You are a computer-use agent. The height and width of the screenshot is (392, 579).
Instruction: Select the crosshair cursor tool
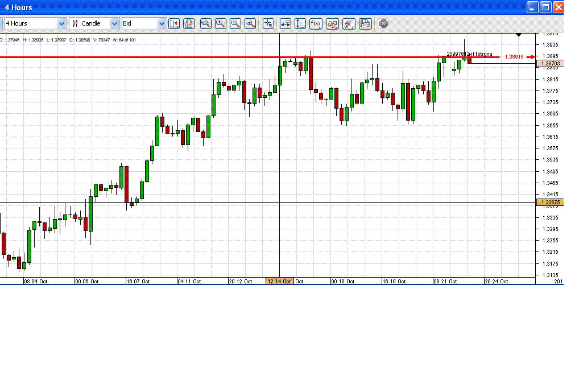pyautogui.click(x=268, y=24)
